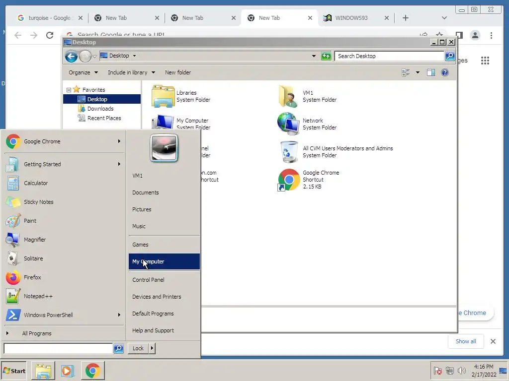Click the Explorer forward arrow button
The image size is (509, 381).
85,56
